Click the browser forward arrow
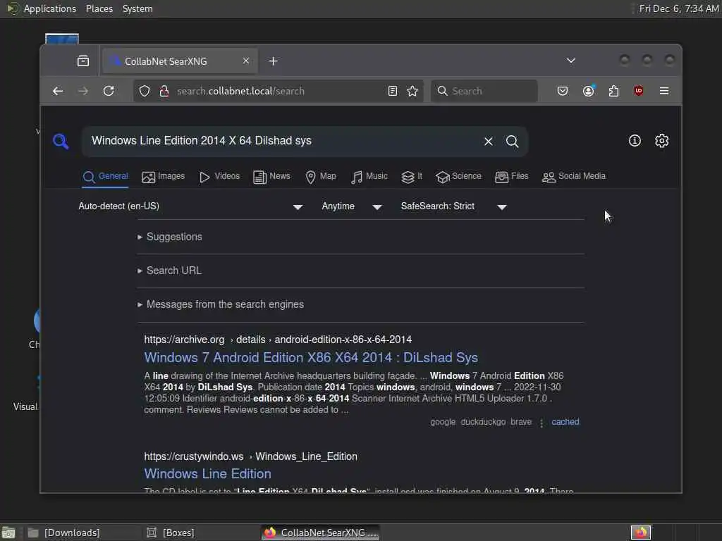Image resolution: width=722 pixels, height=541 pixels. coord(83,91)
